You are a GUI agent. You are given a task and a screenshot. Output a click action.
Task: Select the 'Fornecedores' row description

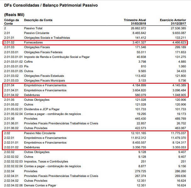[33, 43]
